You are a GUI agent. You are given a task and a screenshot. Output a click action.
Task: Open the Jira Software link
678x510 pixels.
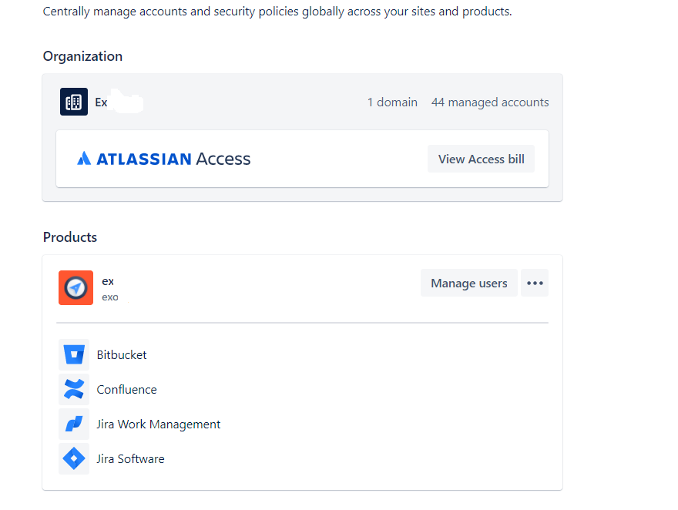point(130,458)
